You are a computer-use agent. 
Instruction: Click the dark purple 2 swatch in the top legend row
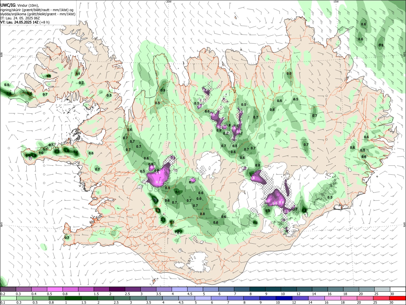tap(117, 289)
